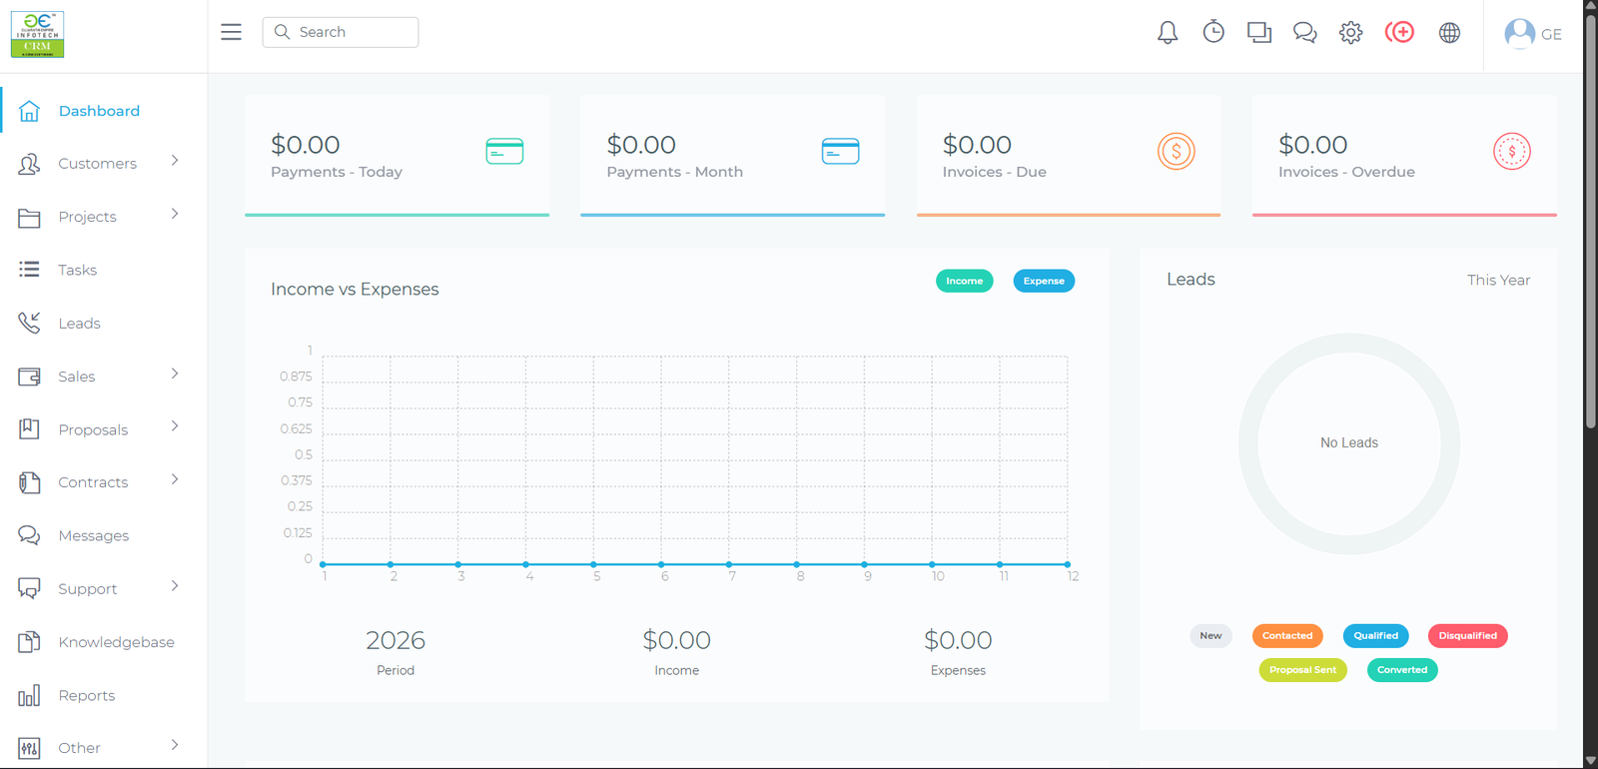Open the GE user profile avatar
This screenshot has height=769, width=1598.
(x=1520, y=34)
